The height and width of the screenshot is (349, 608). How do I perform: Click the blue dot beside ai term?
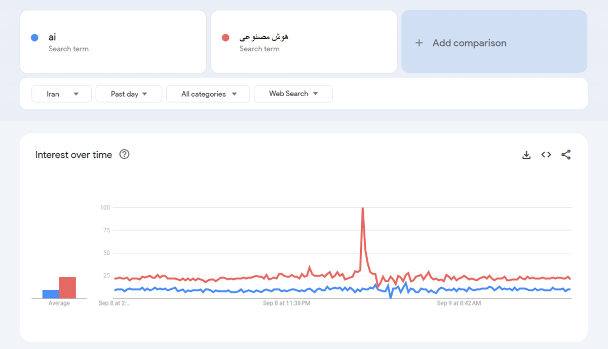tap(34, 37)
